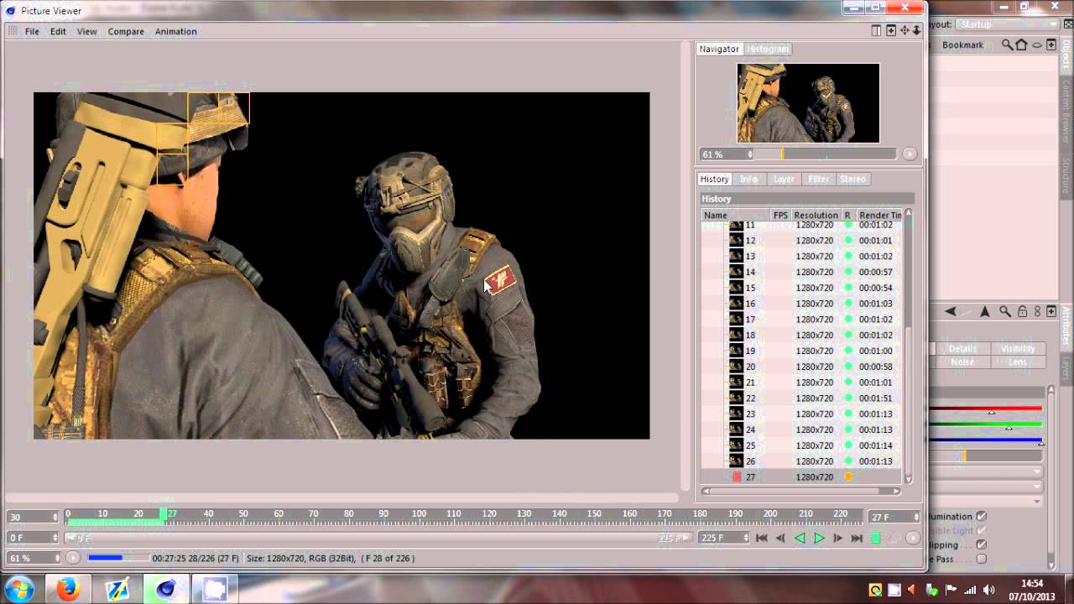This screenshot has width=1074, height=604.
Task: Open the Compare menu
Action: click(126, 31)
